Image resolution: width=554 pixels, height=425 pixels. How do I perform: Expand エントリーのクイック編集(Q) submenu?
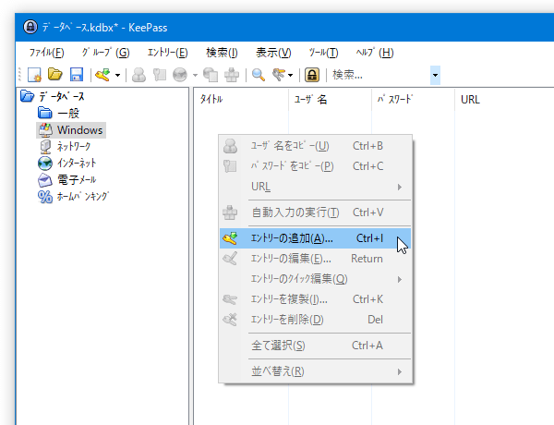point(315,279)
